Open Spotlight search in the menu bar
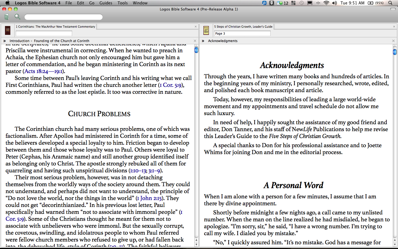Screen dimensions: 398x249 point(390,3)
